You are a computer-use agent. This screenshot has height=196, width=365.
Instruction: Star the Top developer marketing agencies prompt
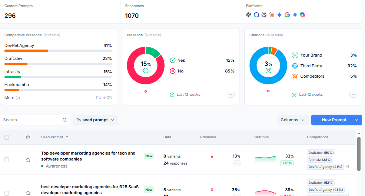[28, 159]
